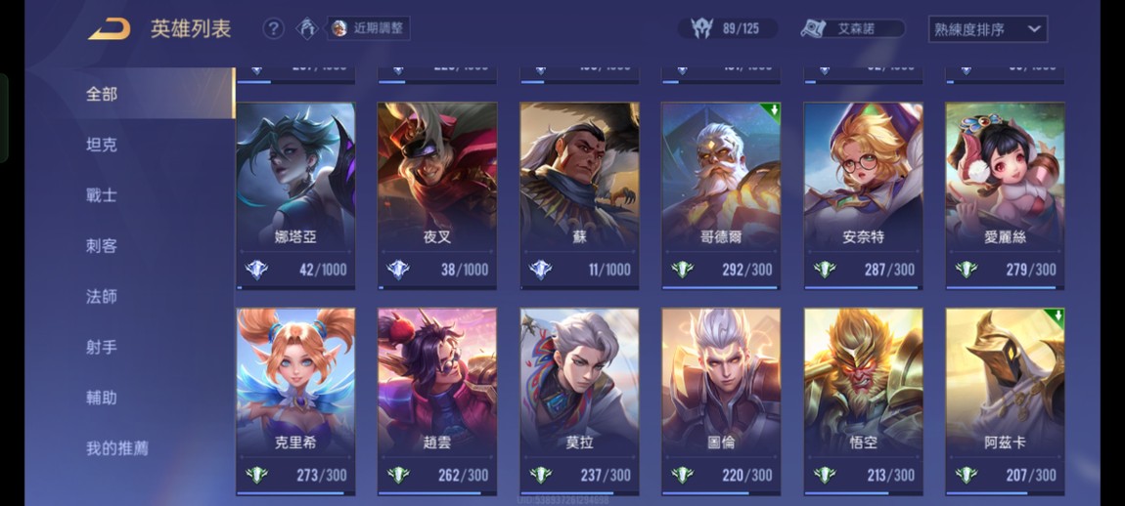Screen dimensions: 1125x506
Task: Open the 我的推薦 tab
Action: [x=117, y=448]
